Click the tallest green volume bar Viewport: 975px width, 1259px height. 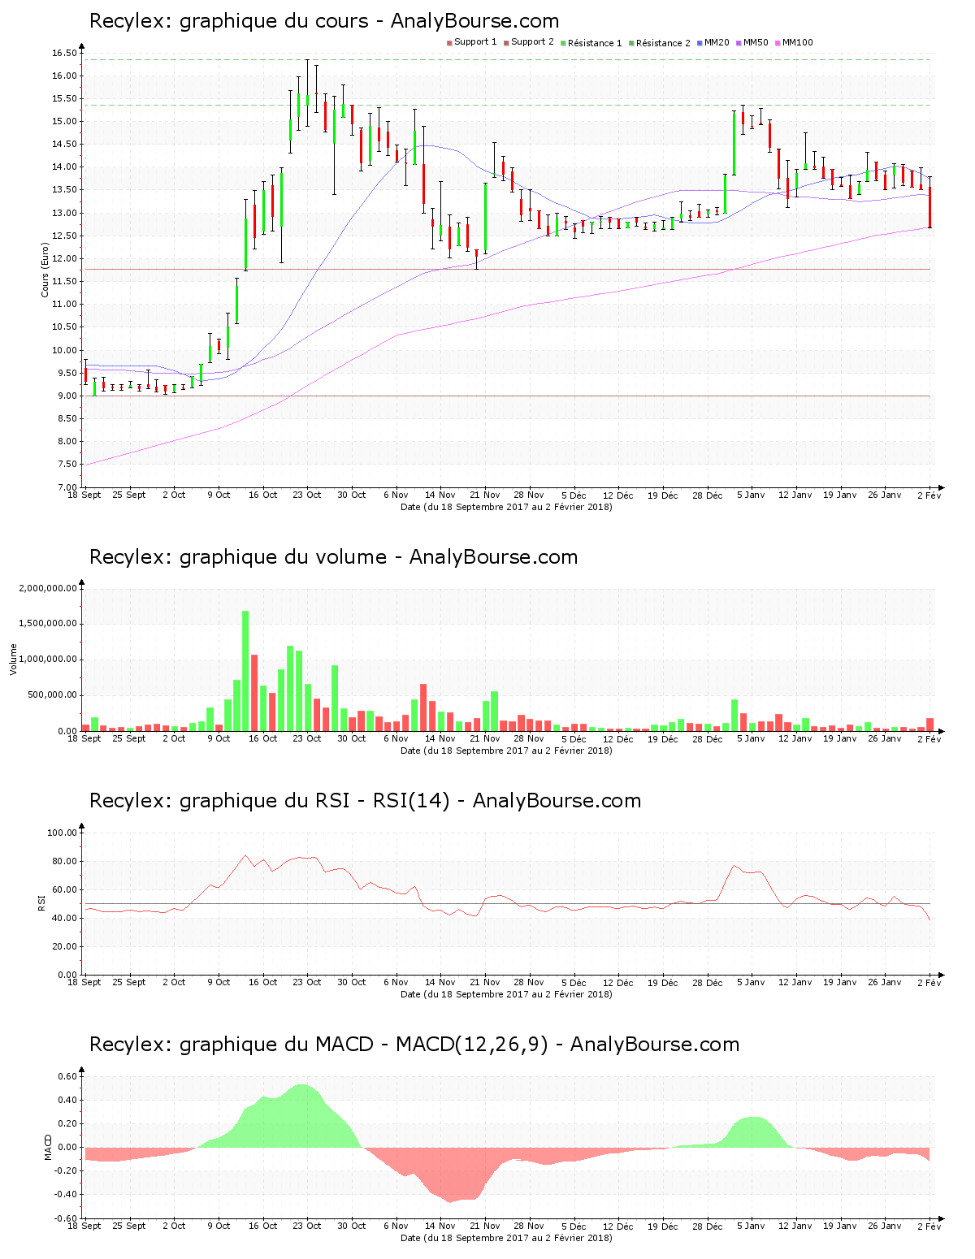[245, 671]
